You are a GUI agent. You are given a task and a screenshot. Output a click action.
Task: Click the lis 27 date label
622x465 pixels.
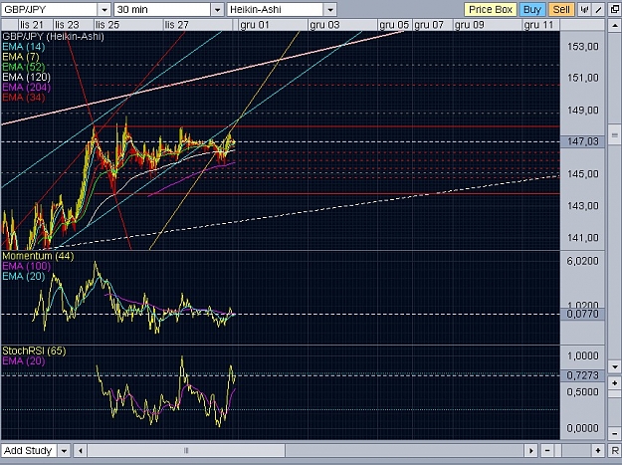176,25
